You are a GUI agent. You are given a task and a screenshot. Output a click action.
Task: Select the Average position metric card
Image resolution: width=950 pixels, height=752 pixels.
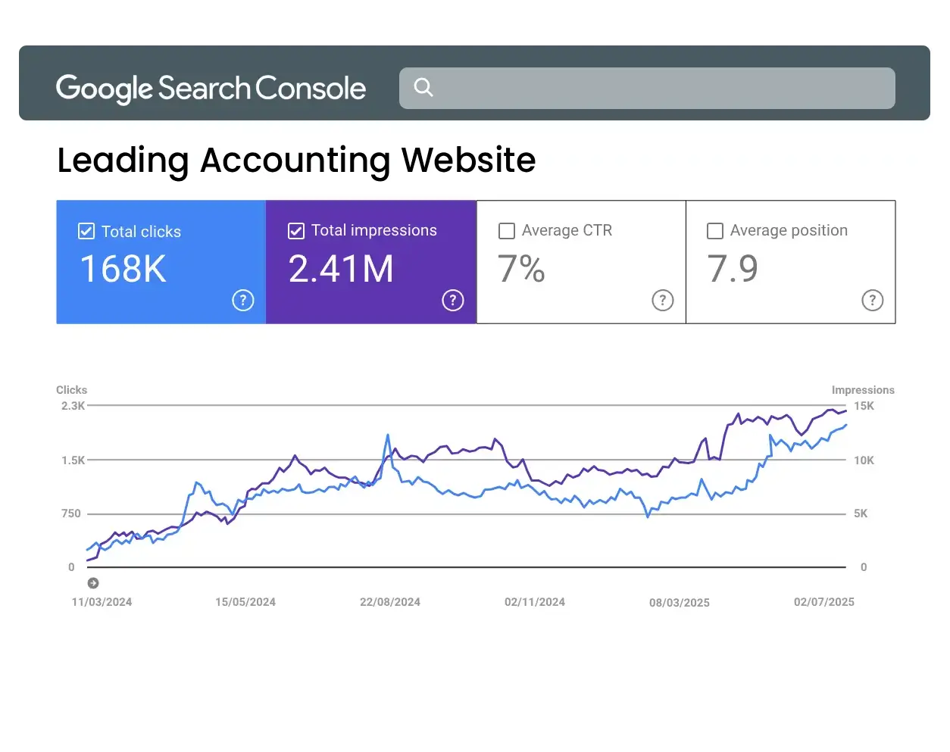tap(790, 261)
